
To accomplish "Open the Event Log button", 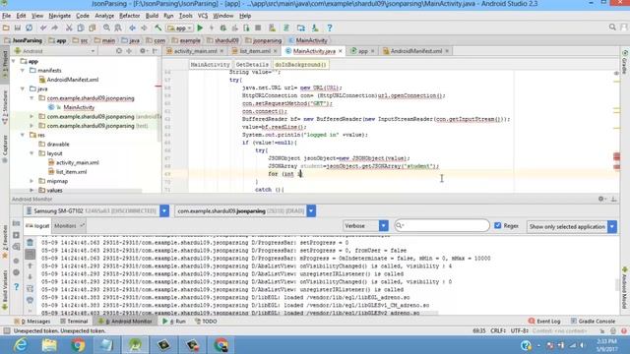I will pos(544,322).
